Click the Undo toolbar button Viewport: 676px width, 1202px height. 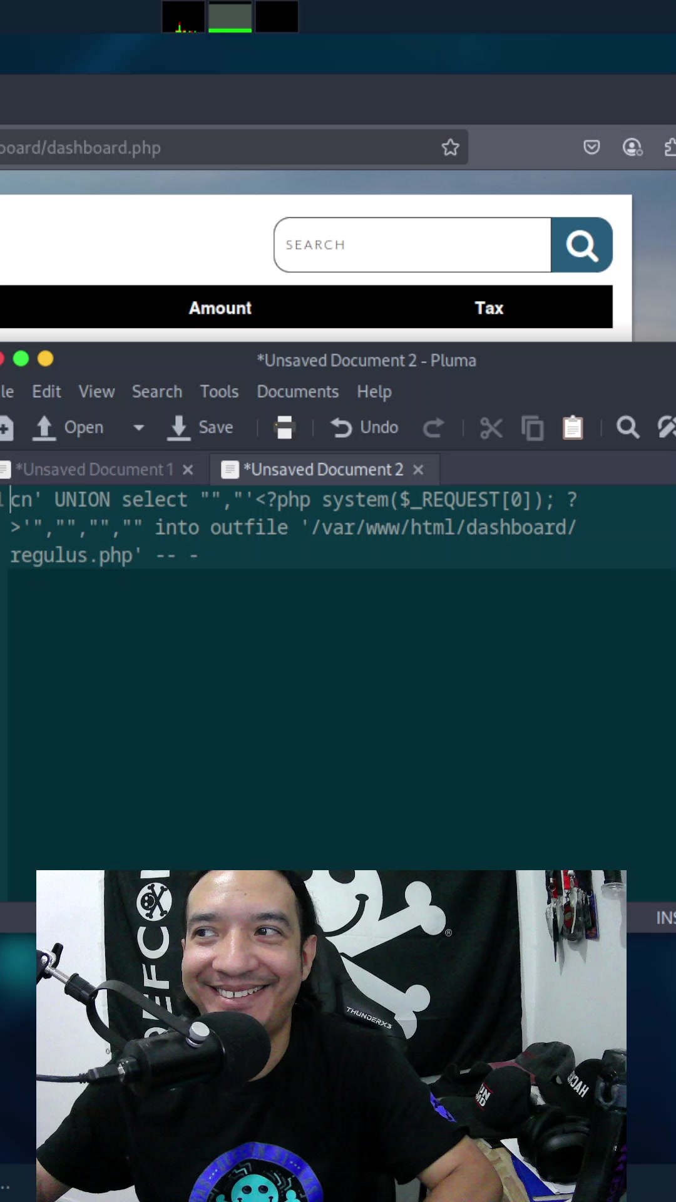(364, 428)
